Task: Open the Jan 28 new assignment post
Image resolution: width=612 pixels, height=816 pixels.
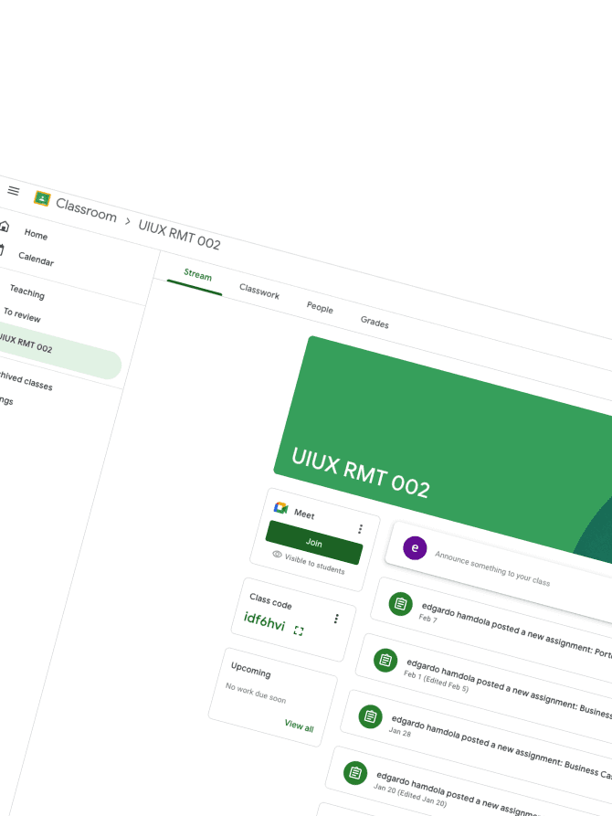Action: click(x=476, y=739)
